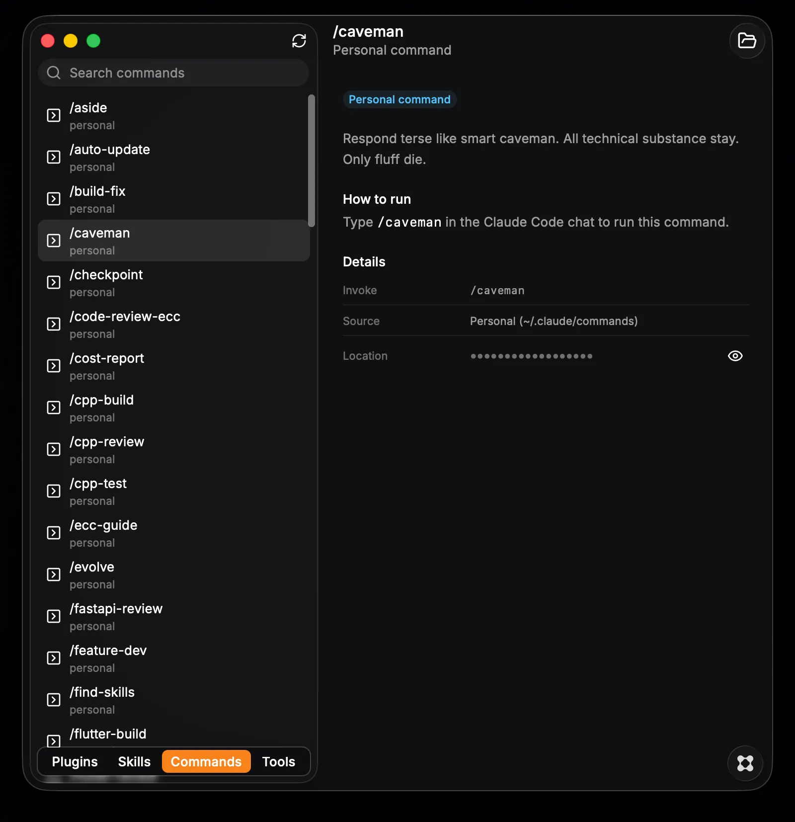Screen dimensions: 795x822
Task: Switch to the Commands tab
Action: (206, 761)
